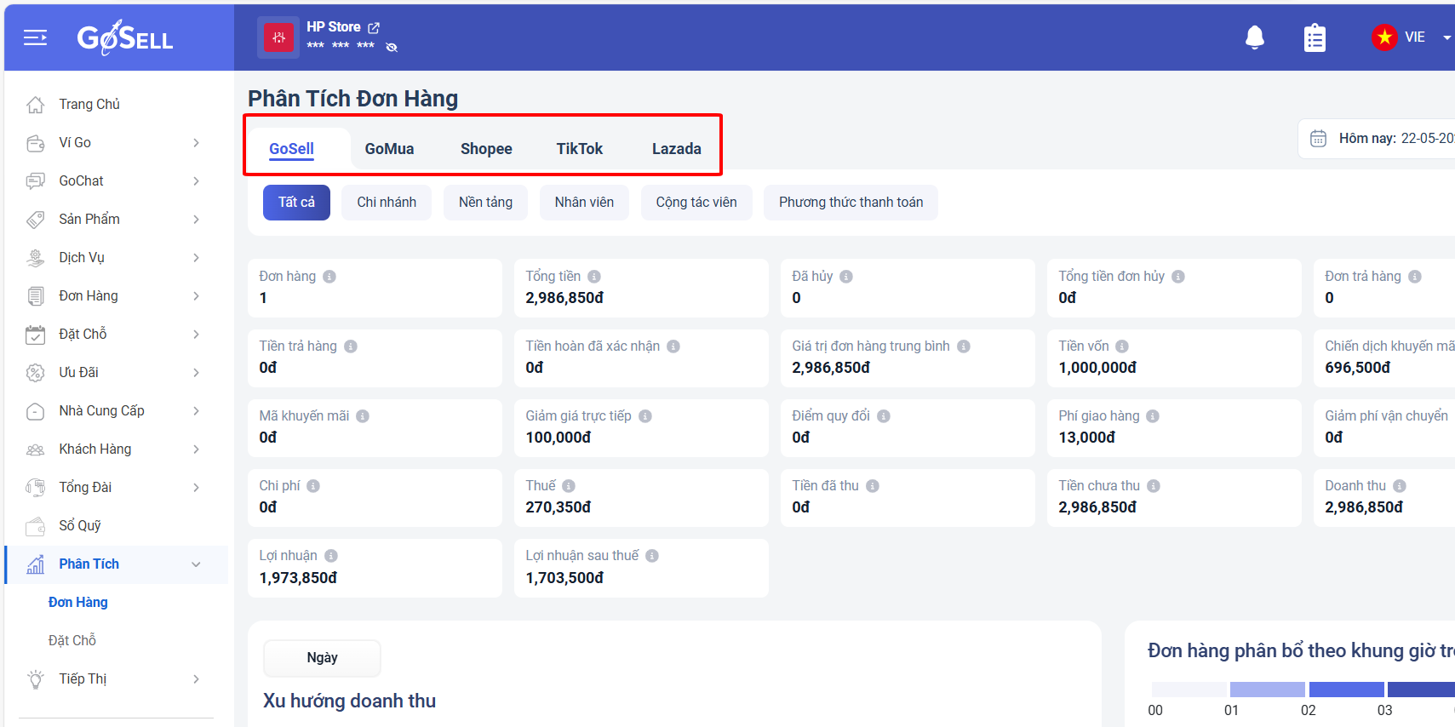Expand GoChat chevron
The width and height of the screenshot is (1455, 727).
coord(196,181)
